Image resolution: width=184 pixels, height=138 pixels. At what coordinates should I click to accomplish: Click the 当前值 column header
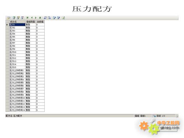(40, 22)
